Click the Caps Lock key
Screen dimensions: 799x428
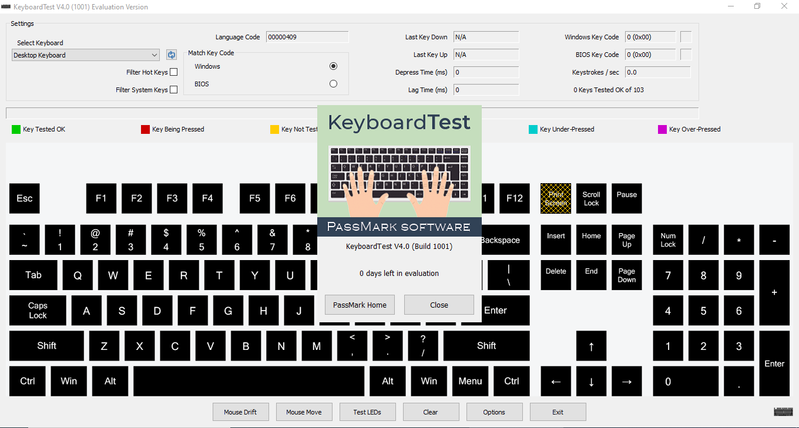pos(38,310)
